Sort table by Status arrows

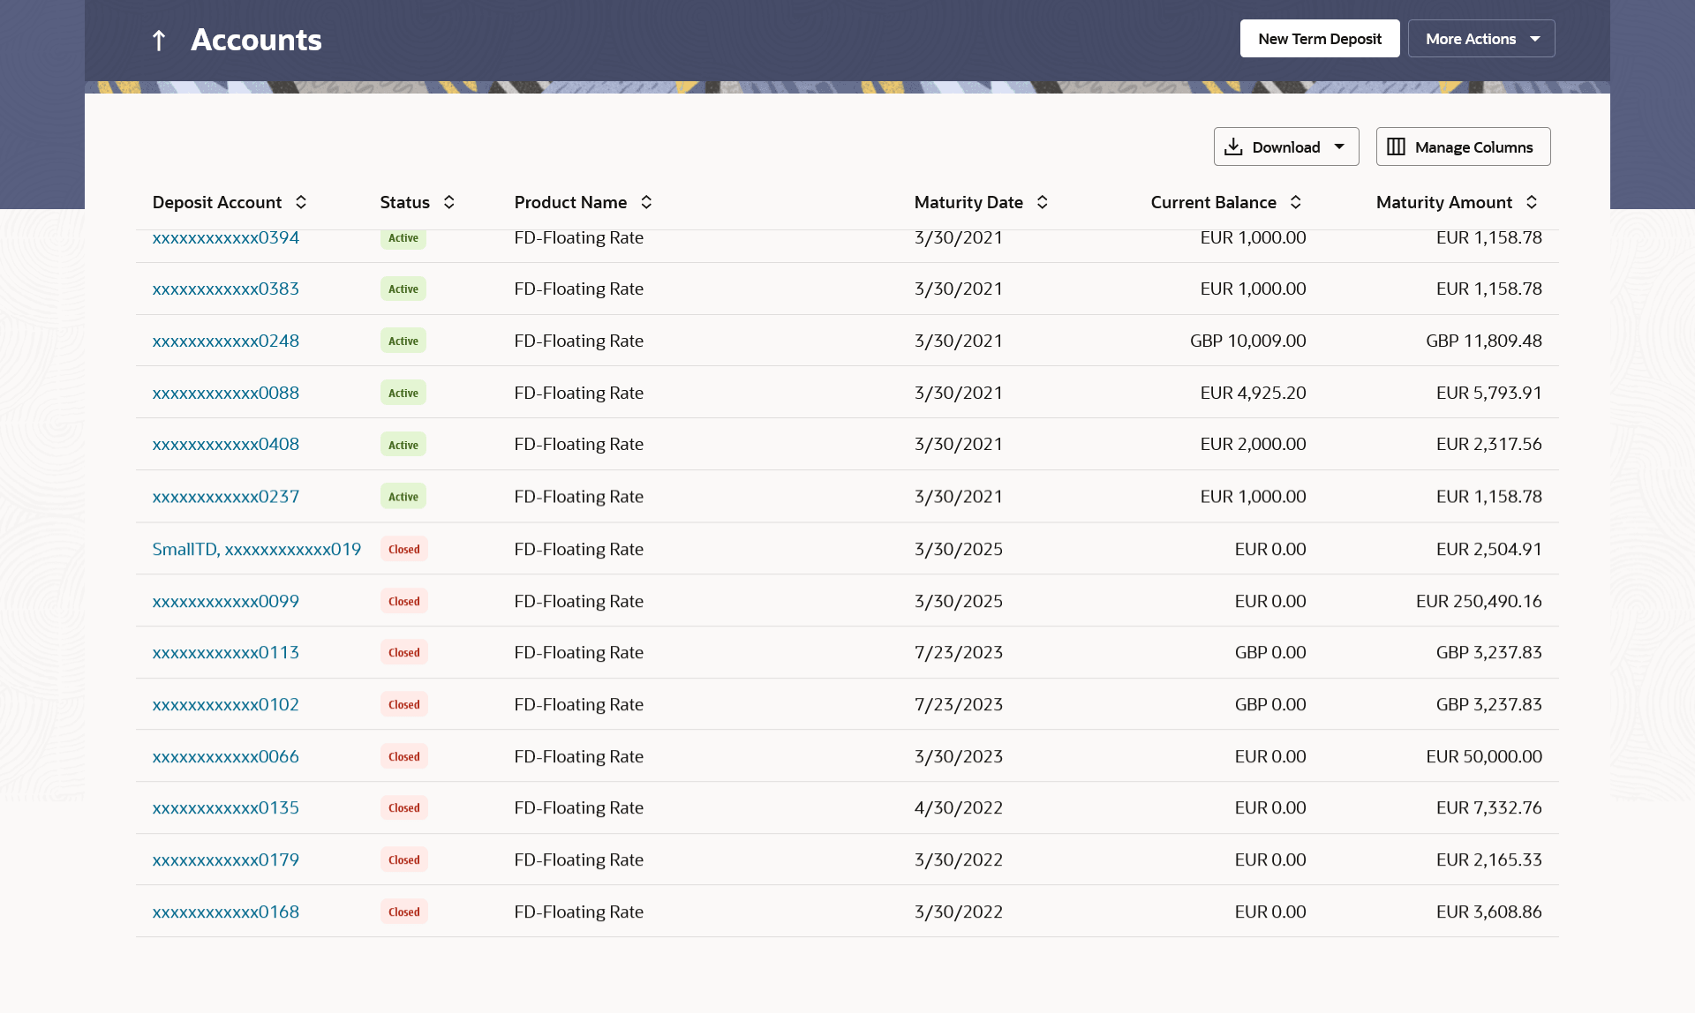pos(449,202)
